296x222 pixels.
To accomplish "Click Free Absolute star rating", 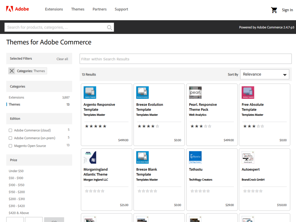I will pos(254,126).
